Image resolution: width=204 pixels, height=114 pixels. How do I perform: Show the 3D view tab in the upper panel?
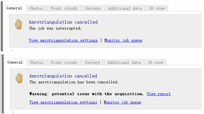click(x=157, y=8)
